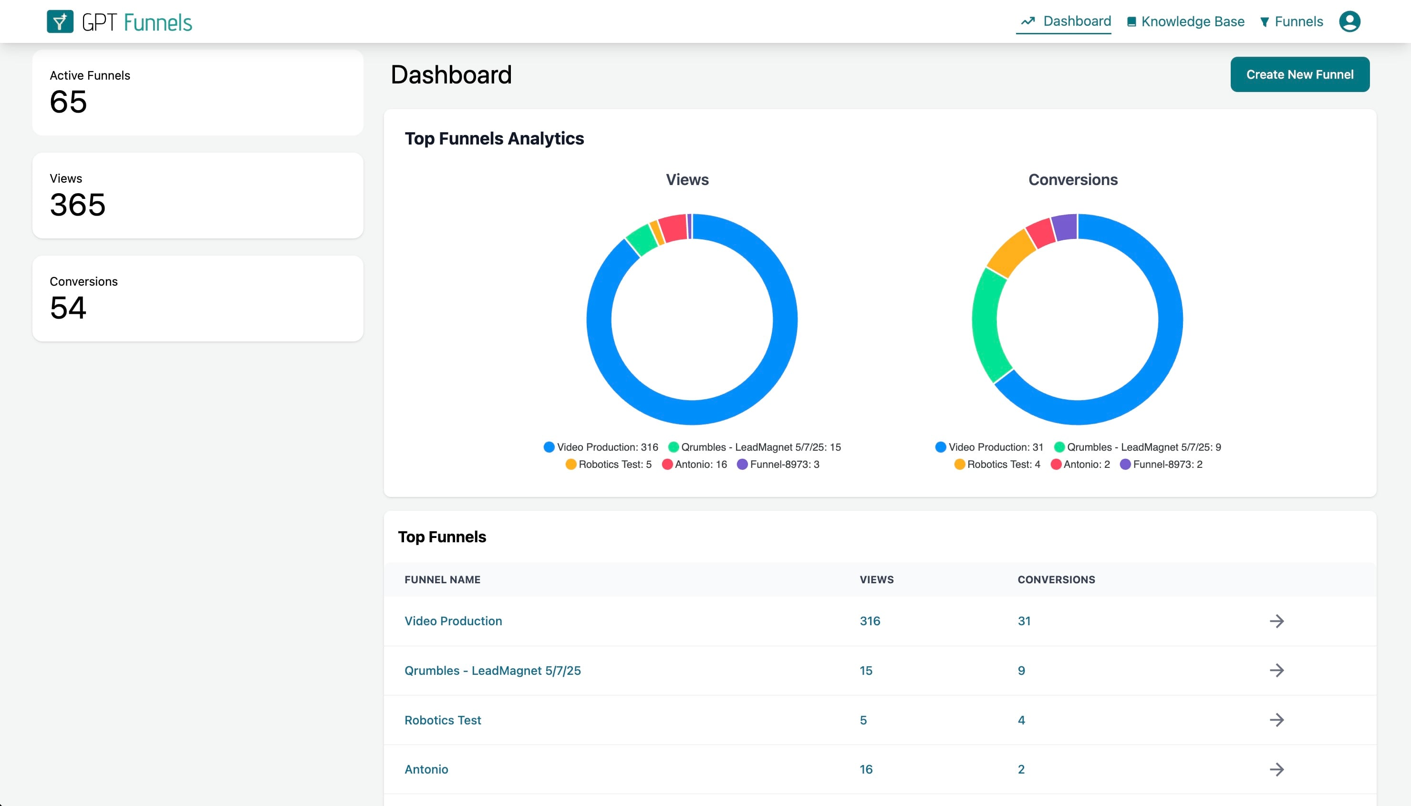
Task: Click the Funnels filter icon in navbar
Action: tap(1264, 22)
